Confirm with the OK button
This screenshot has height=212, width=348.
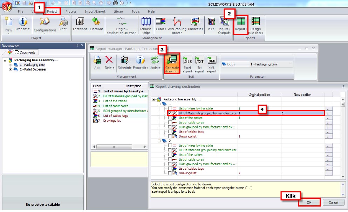309,202
